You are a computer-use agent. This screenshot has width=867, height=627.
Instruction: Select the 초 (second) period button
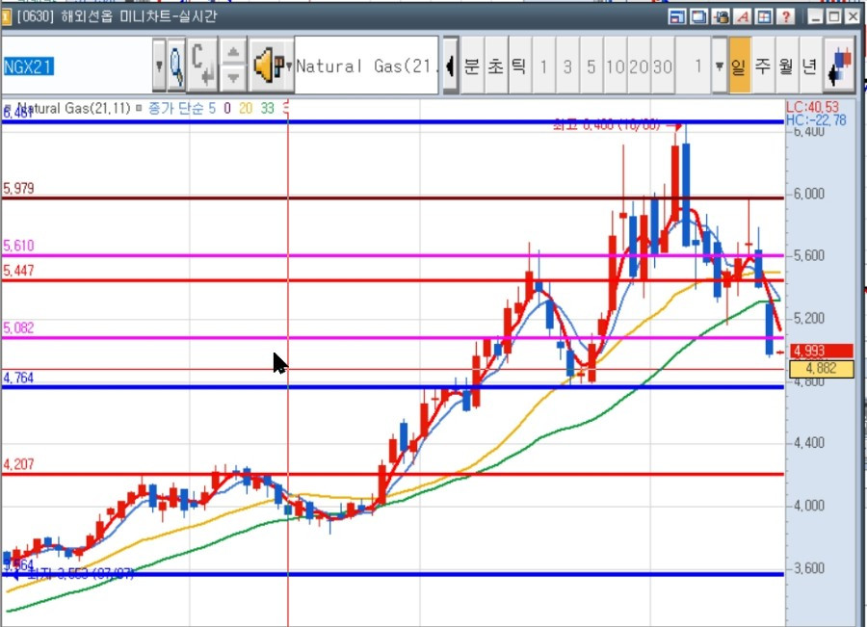[x=496, y=65]
